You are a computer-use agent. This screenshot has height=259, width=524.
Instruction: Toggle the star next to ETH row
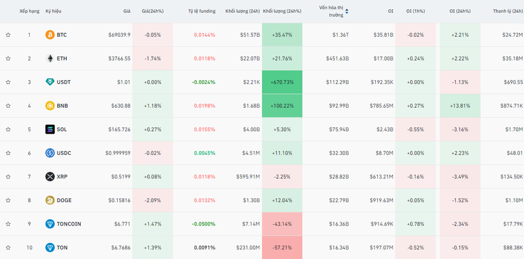coord(8,59)
